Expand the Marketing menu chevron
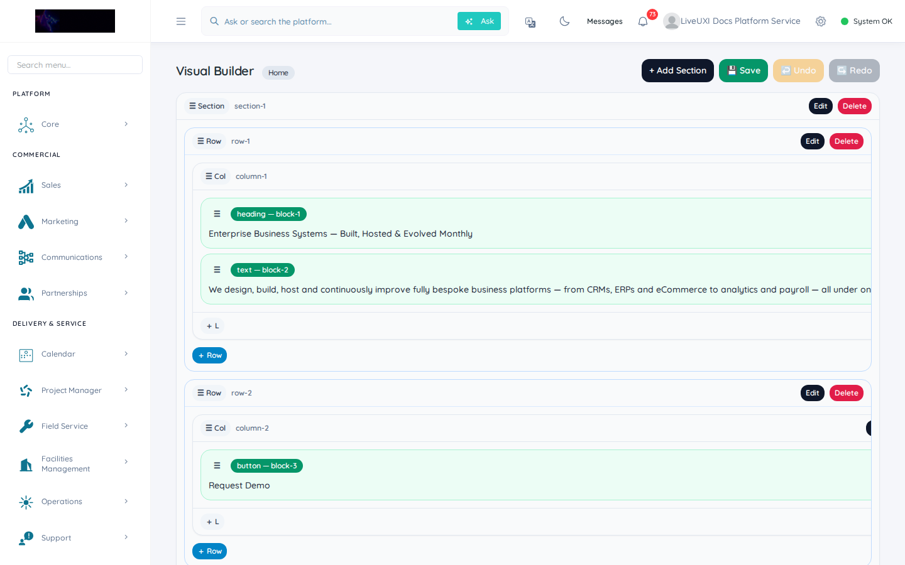Screen dimensions: 905x565 (x=126, y=221)
